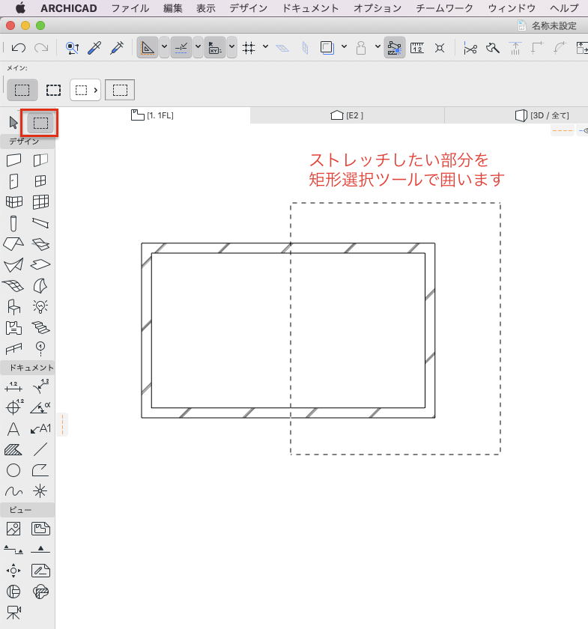Select the Circle tool
The height and width of the screenshot is (629, 588).
point(13,470)
